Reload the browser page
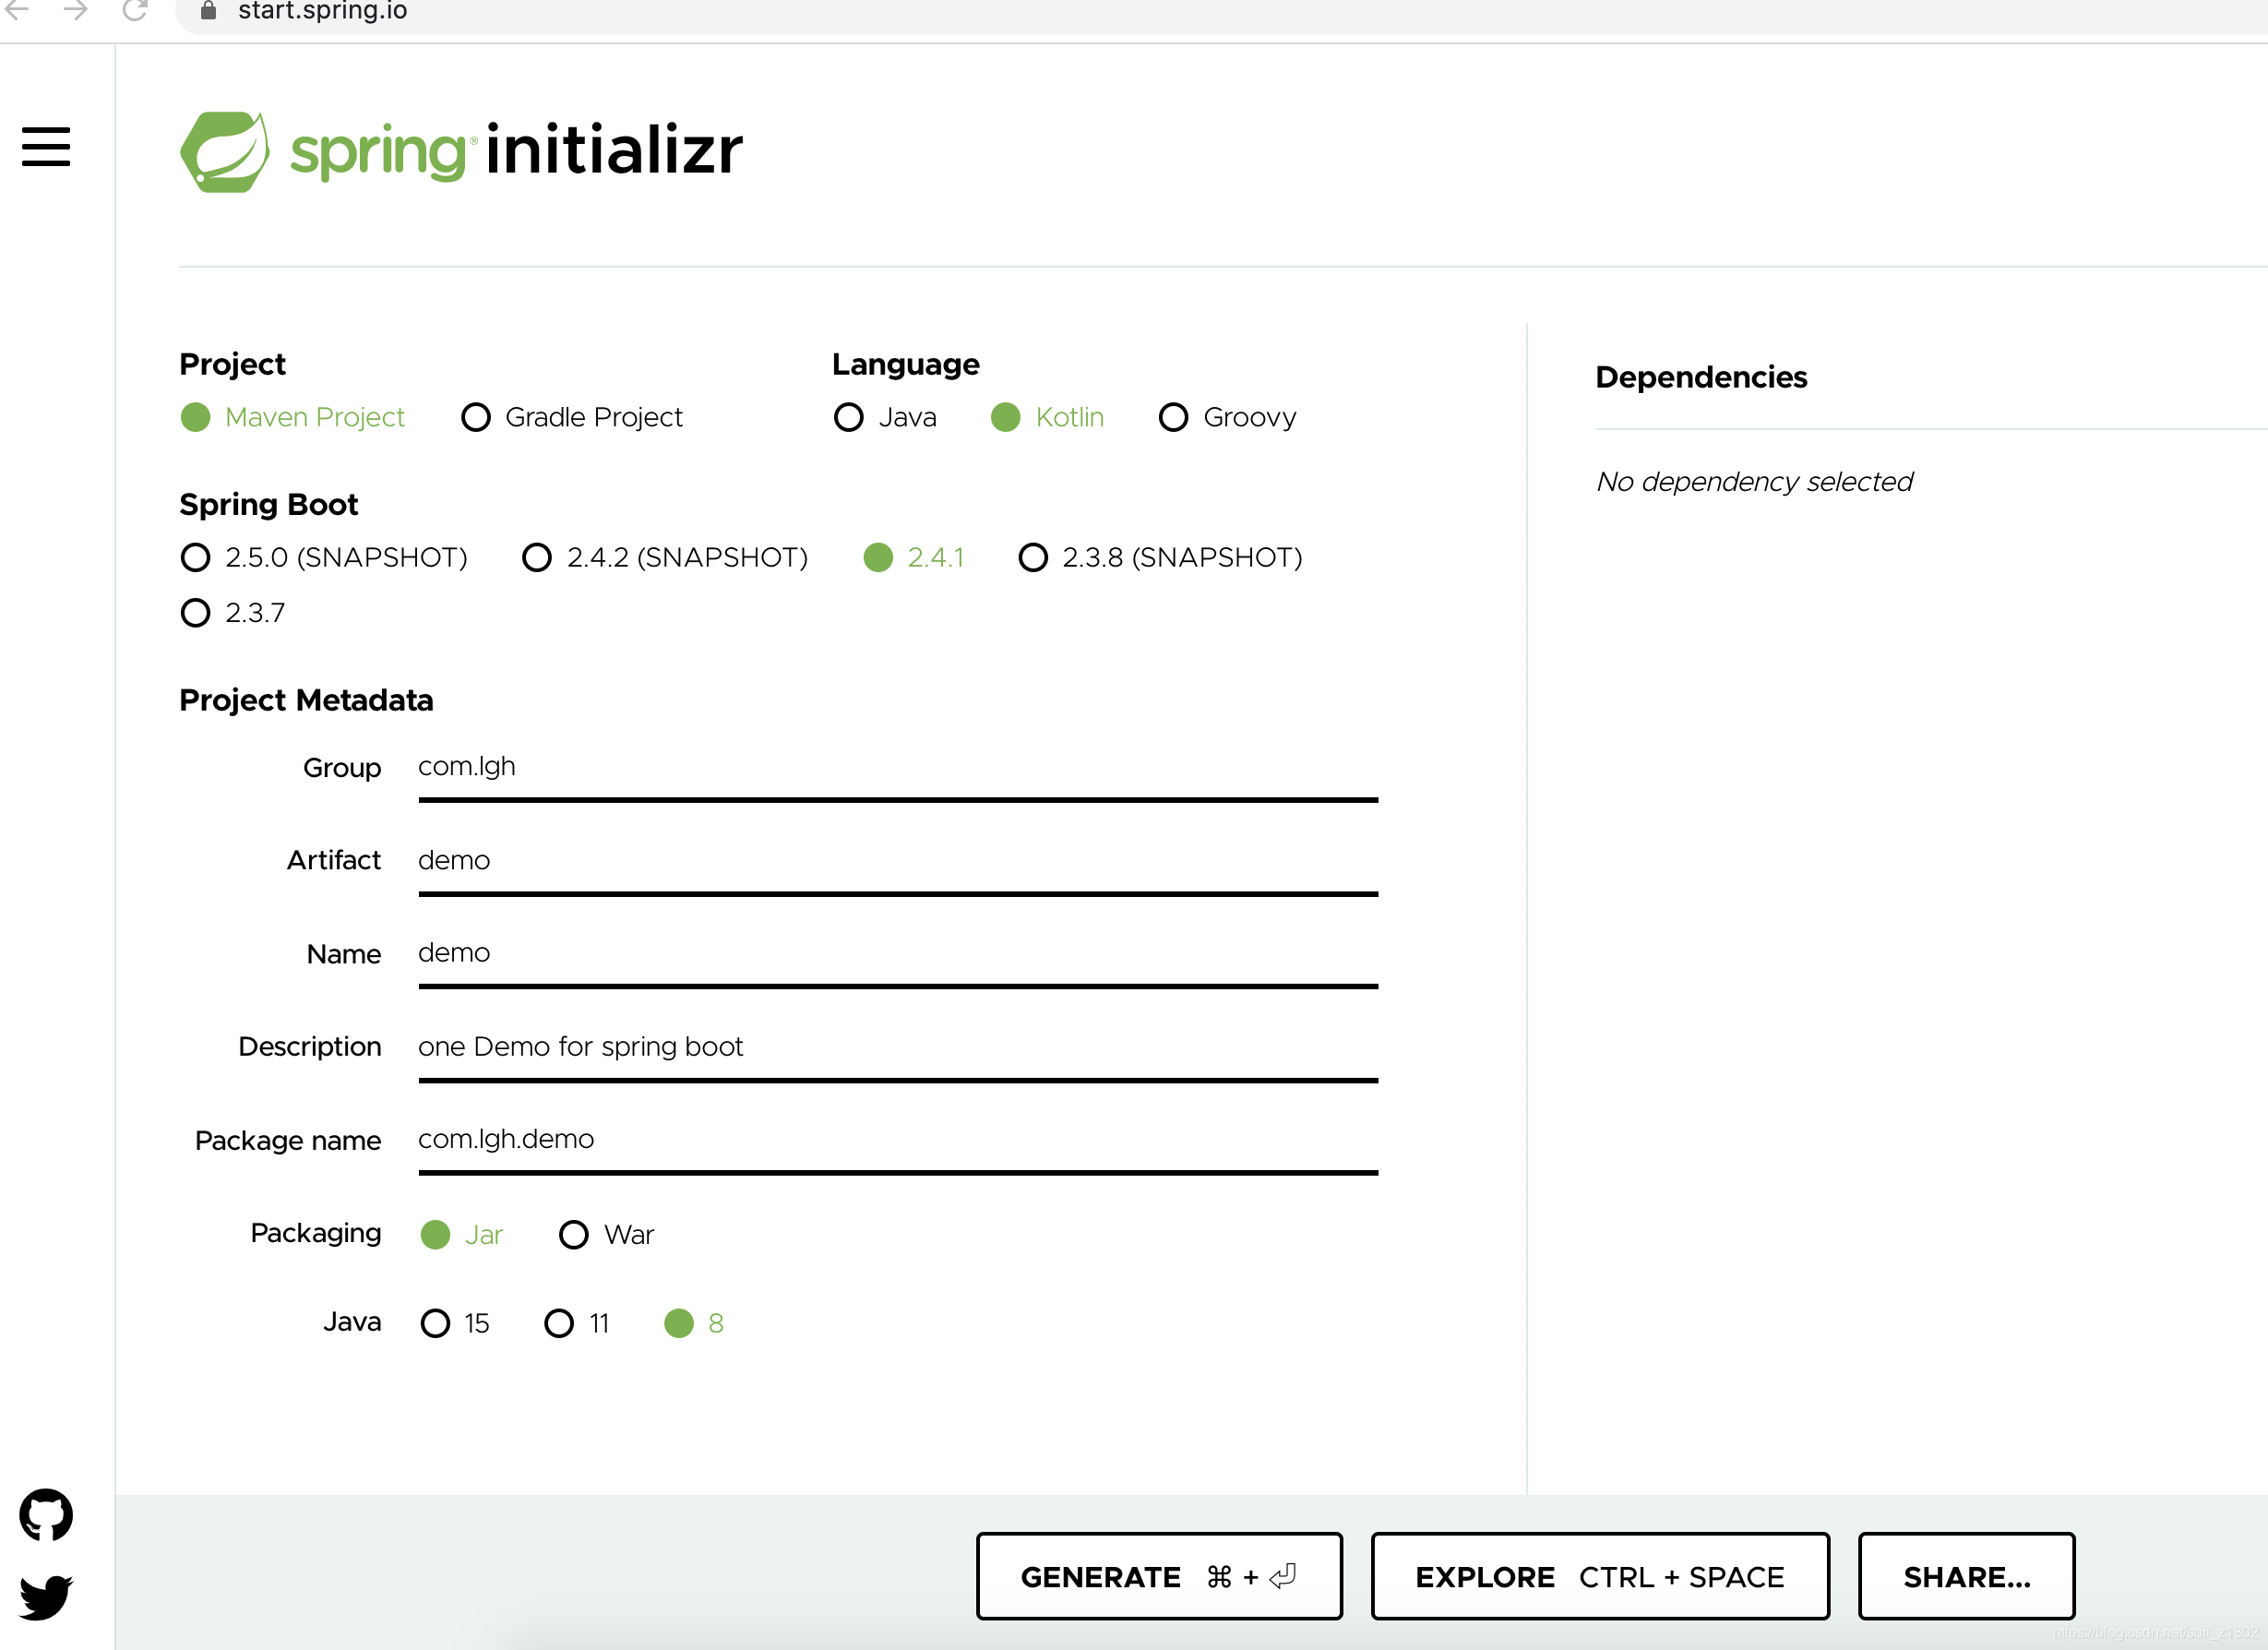 (x=135, y=11)
